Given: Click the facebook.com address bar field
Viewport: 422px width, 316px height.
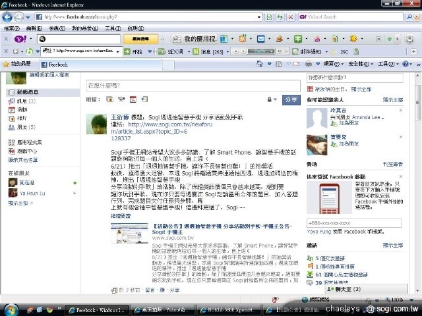Looking at the screenshot, I should tap(149, 17).
